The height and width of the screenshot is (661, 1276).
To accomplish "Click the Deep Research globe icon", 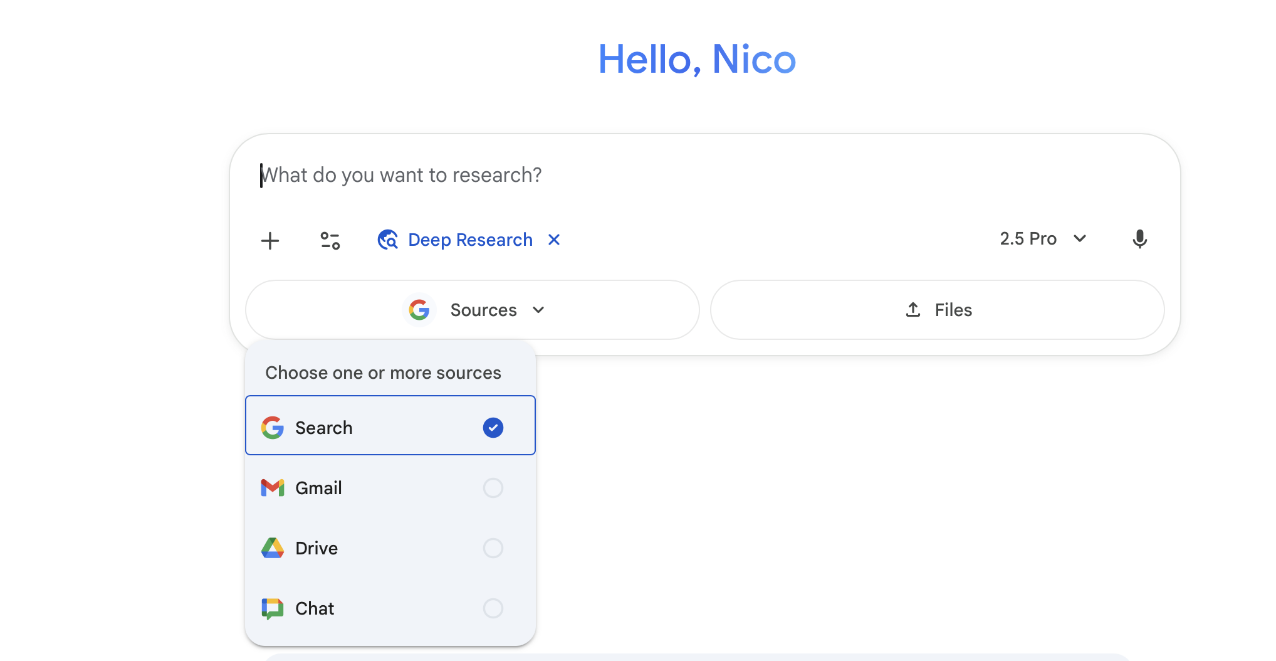I will [388, 240].
